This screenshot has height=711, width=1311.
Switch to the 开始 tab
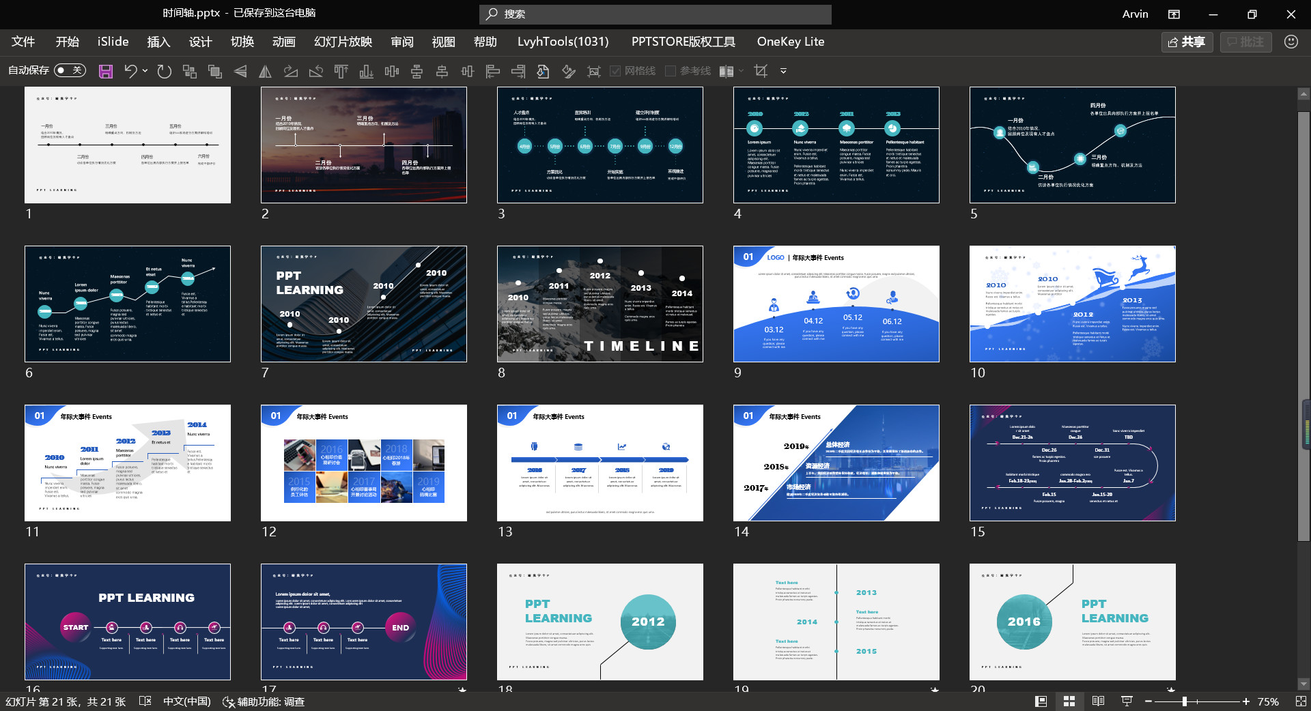68,42
